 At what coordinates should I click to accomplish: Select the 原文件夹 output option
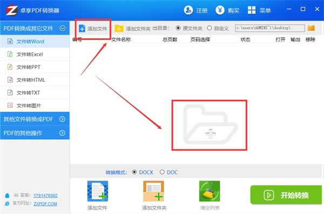[189, 28]
